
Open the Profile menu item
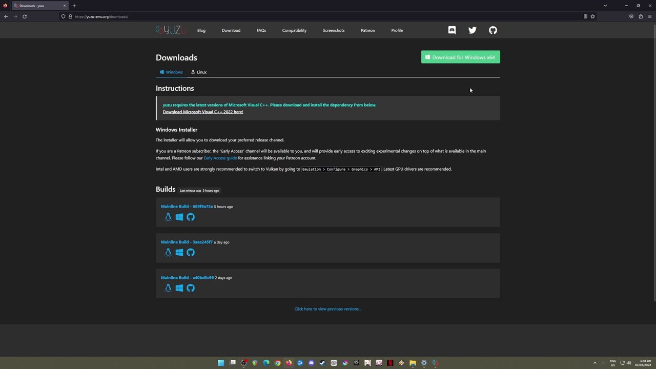tap(397, 30)
